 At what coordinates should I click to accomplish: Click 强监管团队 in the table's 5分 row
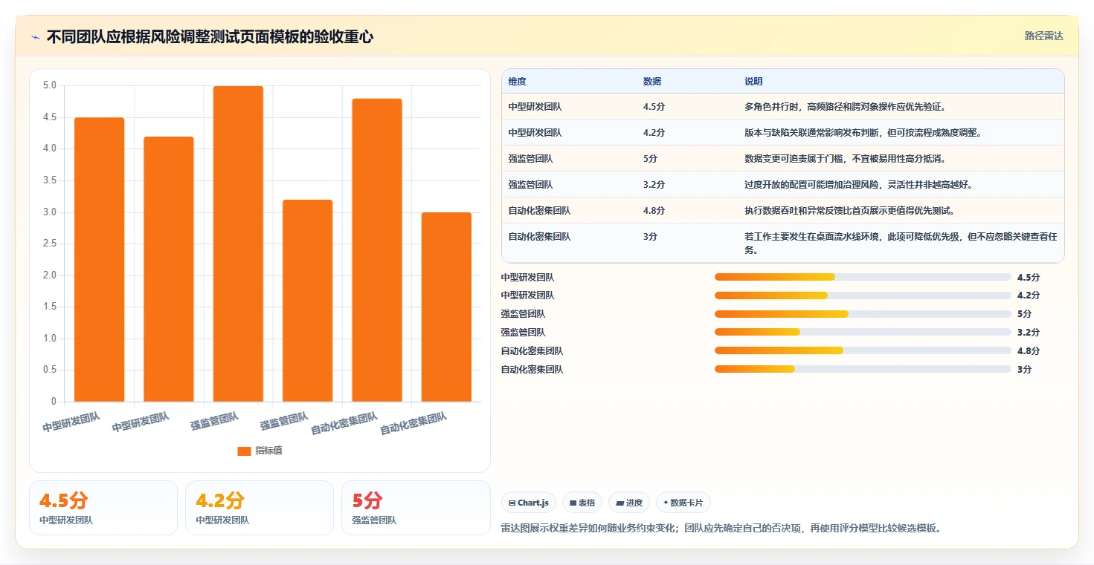click(531, 159)
